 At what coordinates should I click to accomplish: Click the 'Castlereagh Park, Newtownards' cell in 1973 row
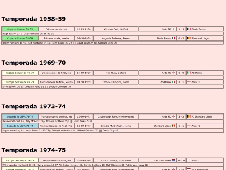116,117
